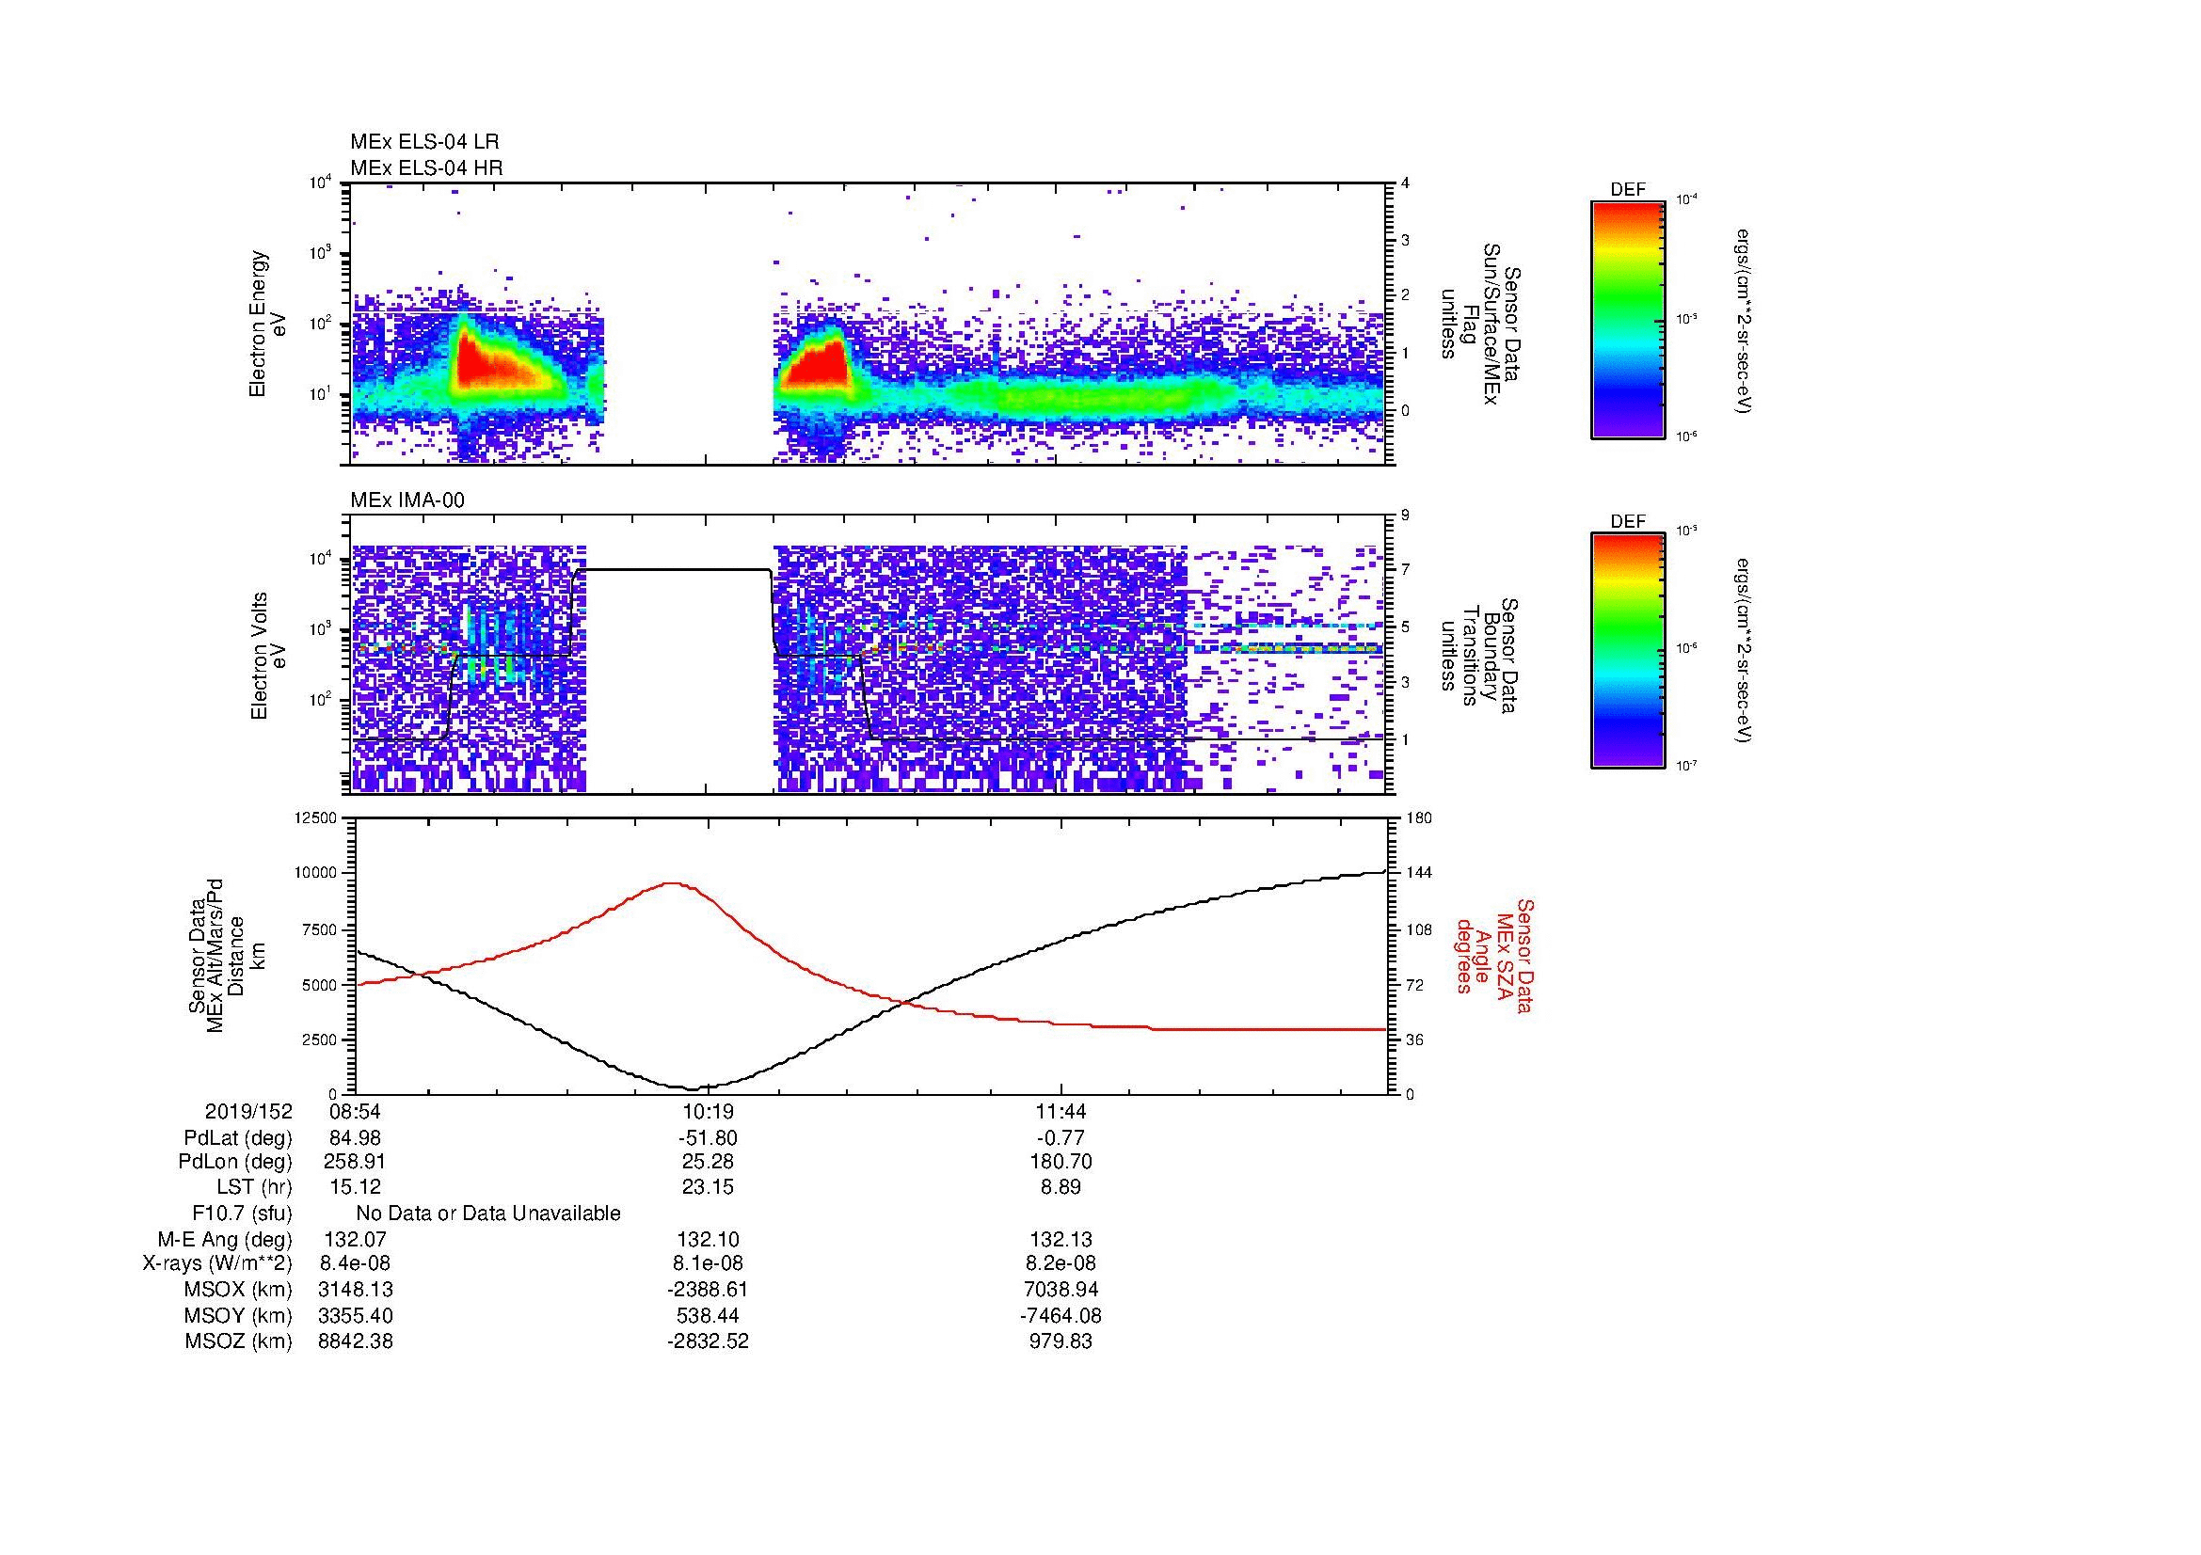Select the 'PdLat (deg)' row label
The width and height of the screenshot is (2201, 1555).
click(238, 1138)
